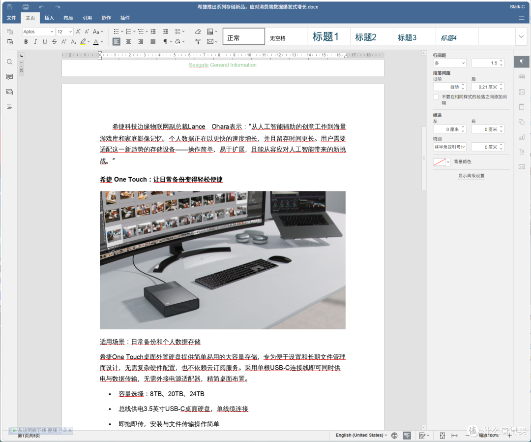Screen dimensions: 531x442
Task: Switch to the 插件 tab
Action: [x=125, y=18]
